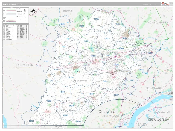Screen dimensions: 175x131
Task: Click the 'CHESTER COUNTY, PA' title
Action: click(13, 4)
